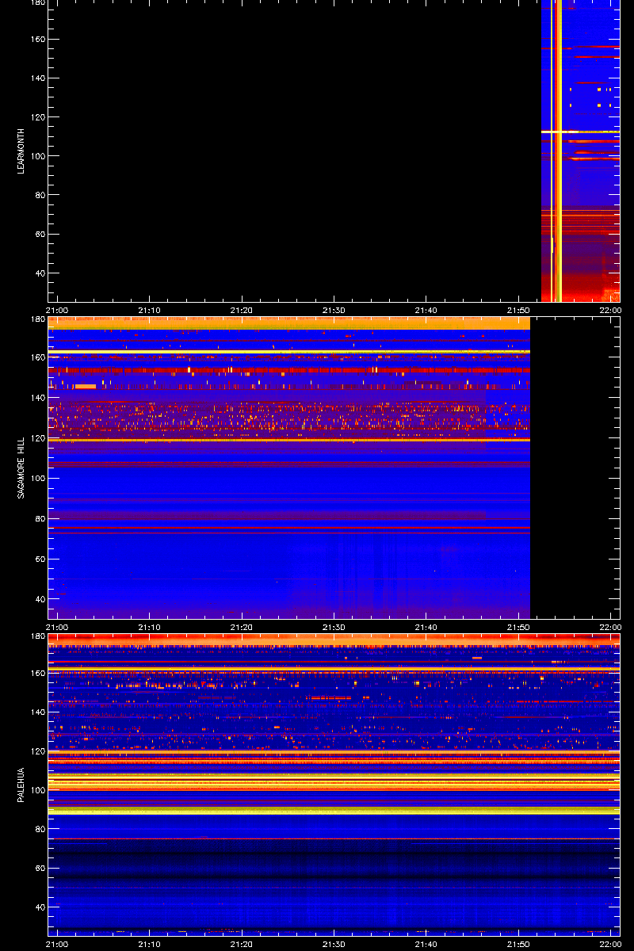Click 22:00 time label under Sagamore Hill panel
The width and height of the screenshot is (634, 951).
[610, 627]
